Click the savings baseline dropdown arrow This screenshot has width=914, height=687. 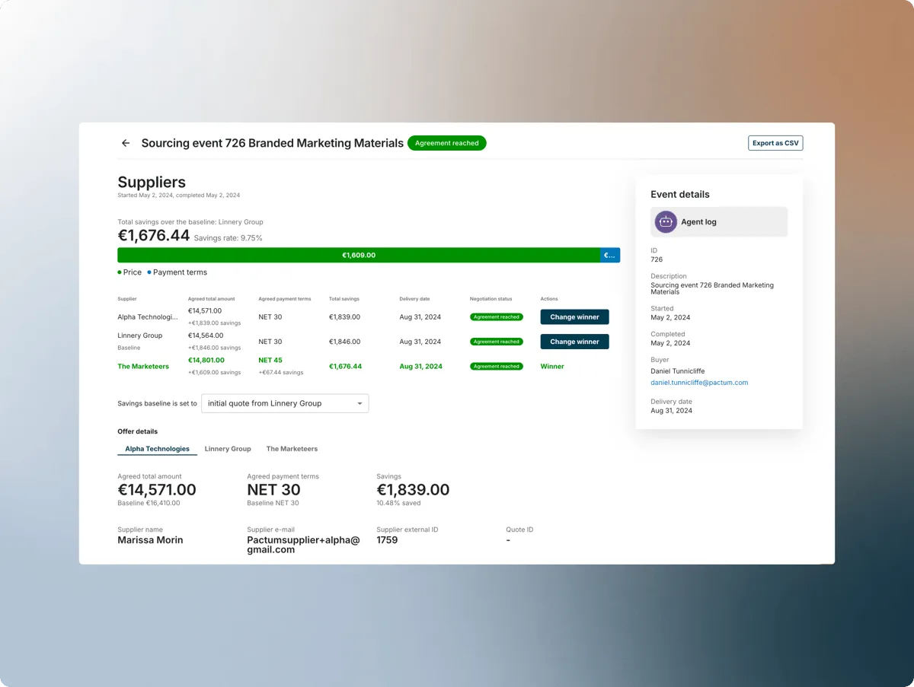360,404
